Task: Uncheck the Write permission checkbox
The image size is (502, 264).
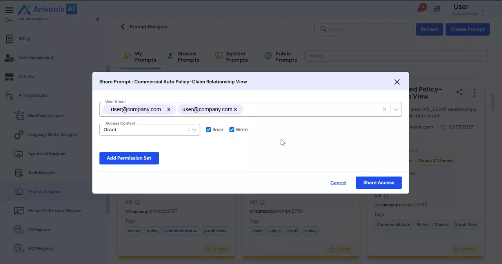Action: 232,130
